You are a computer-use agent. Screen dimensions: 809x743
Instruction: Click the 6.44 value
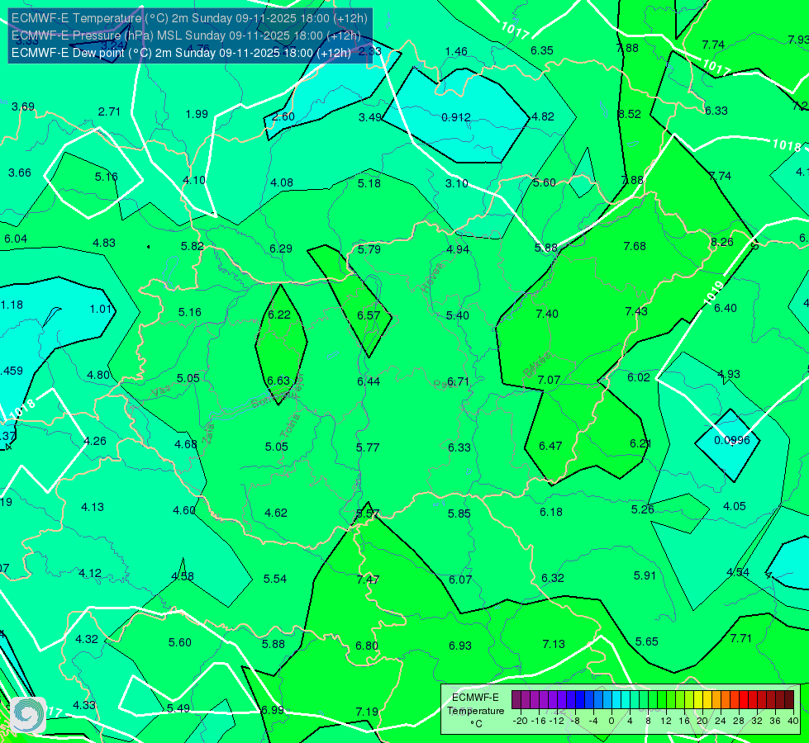coord(369,381)
